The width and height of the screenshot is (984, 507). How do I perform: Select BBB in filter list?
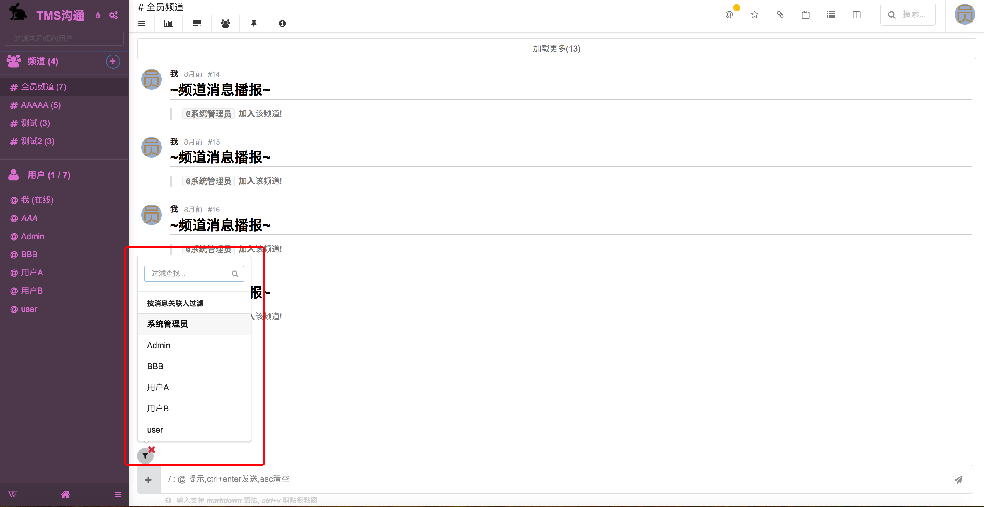pos(194,366)
